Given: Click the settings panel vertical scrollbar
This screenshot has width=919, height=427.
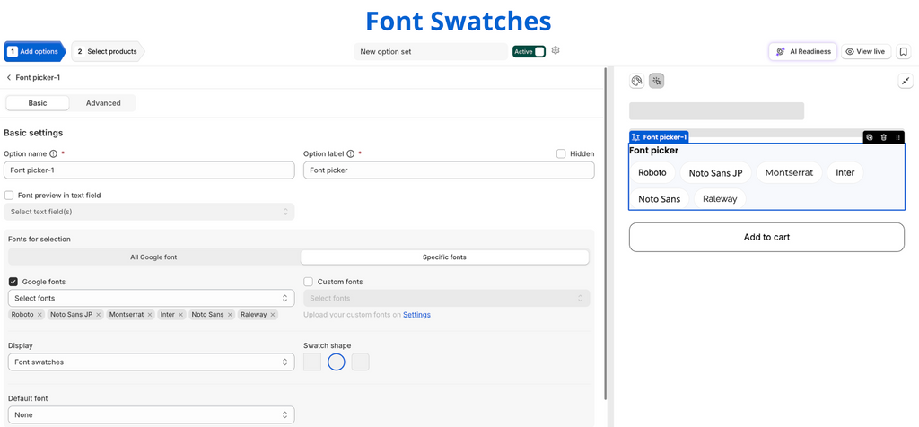Looking at the screenshot, I should pyautogui.click(x=606, y=234).
